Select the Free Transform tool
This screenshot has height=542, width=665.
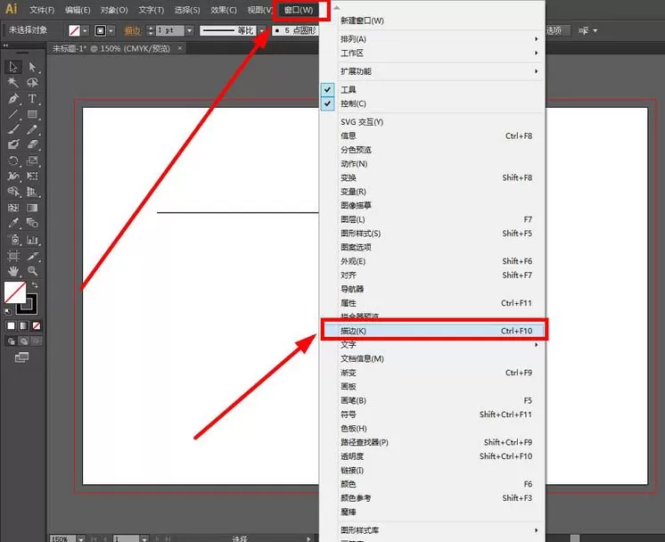pos(32,176)
